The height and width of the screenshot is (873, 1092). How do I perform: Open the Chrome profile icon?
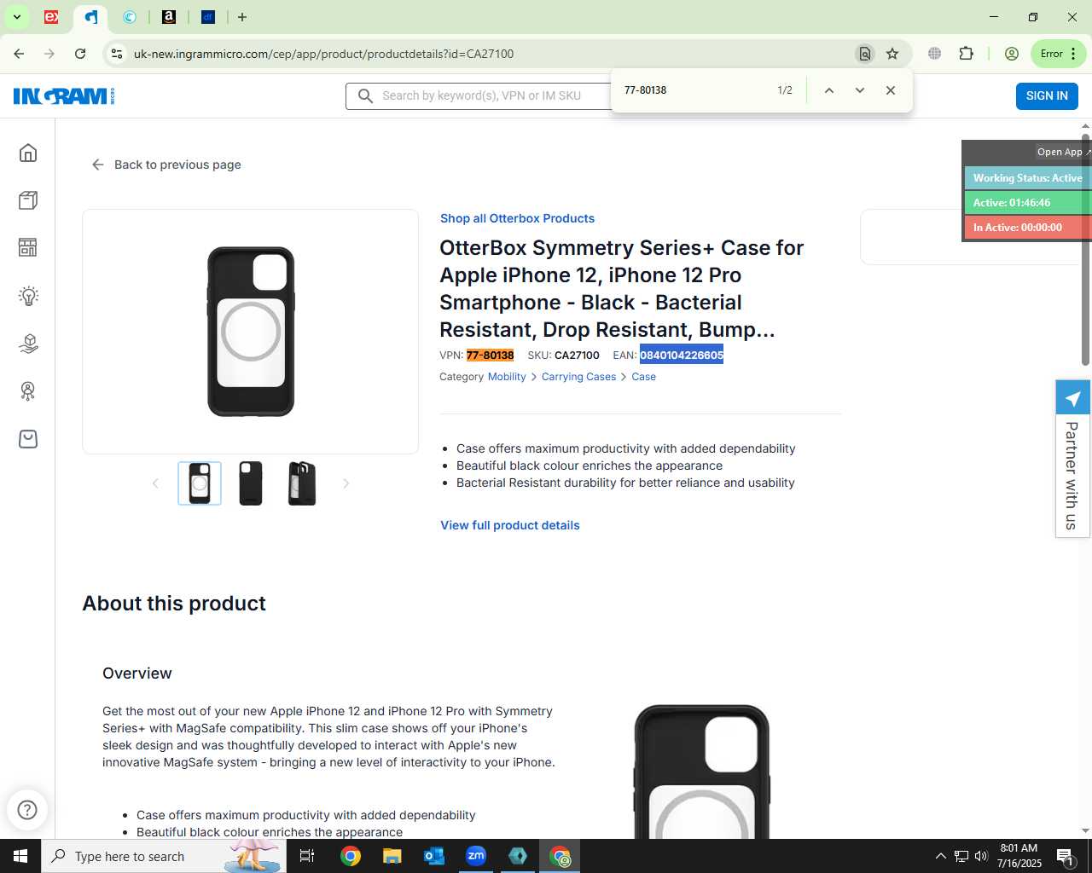click(1012, 54)
